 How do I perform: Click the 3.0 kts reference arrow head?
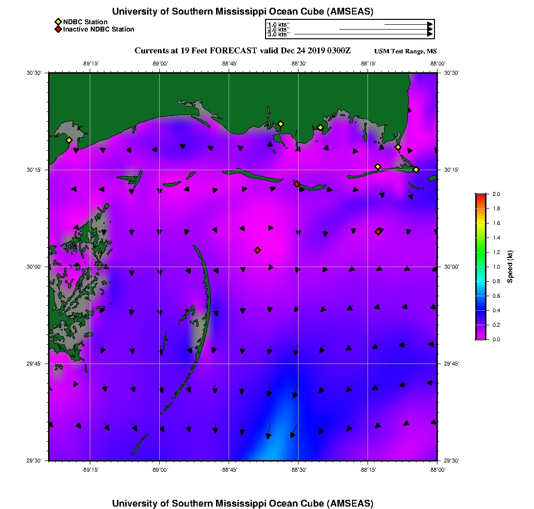[x=430, y=34]
